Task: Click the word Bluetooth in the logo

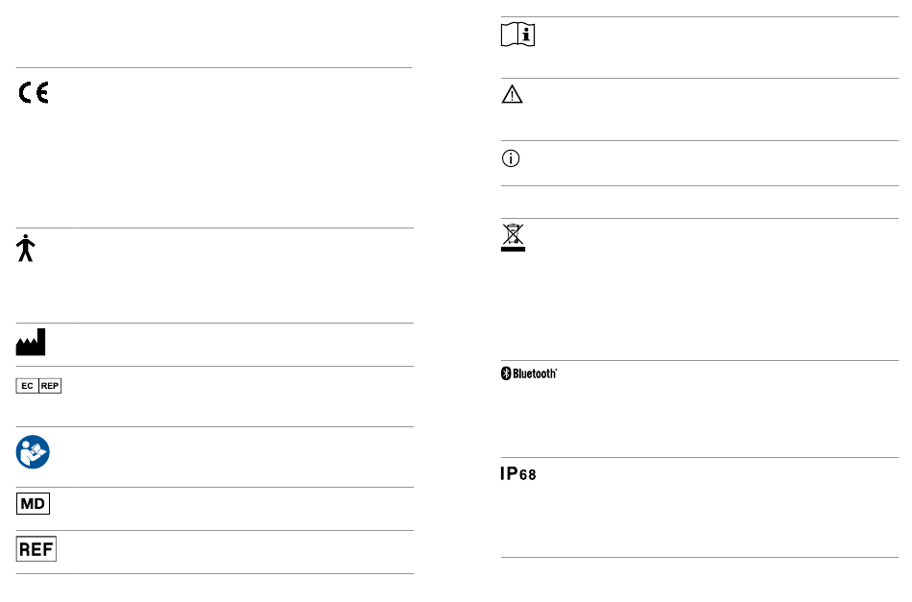Action: tap(535, 373)
